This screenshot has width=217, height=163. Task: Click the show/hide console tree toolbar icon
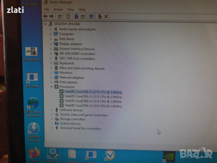click(x=60, y=17)
